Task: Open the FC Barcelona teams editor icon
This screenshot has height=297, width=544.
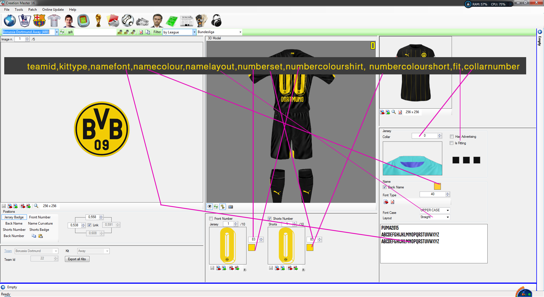Action: point(39,21)
